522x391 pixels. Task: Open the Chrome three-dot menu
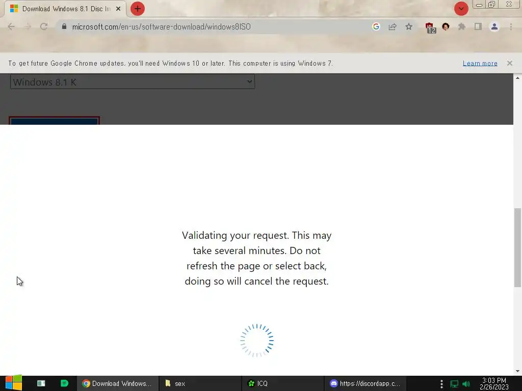(x=511, y=26)
